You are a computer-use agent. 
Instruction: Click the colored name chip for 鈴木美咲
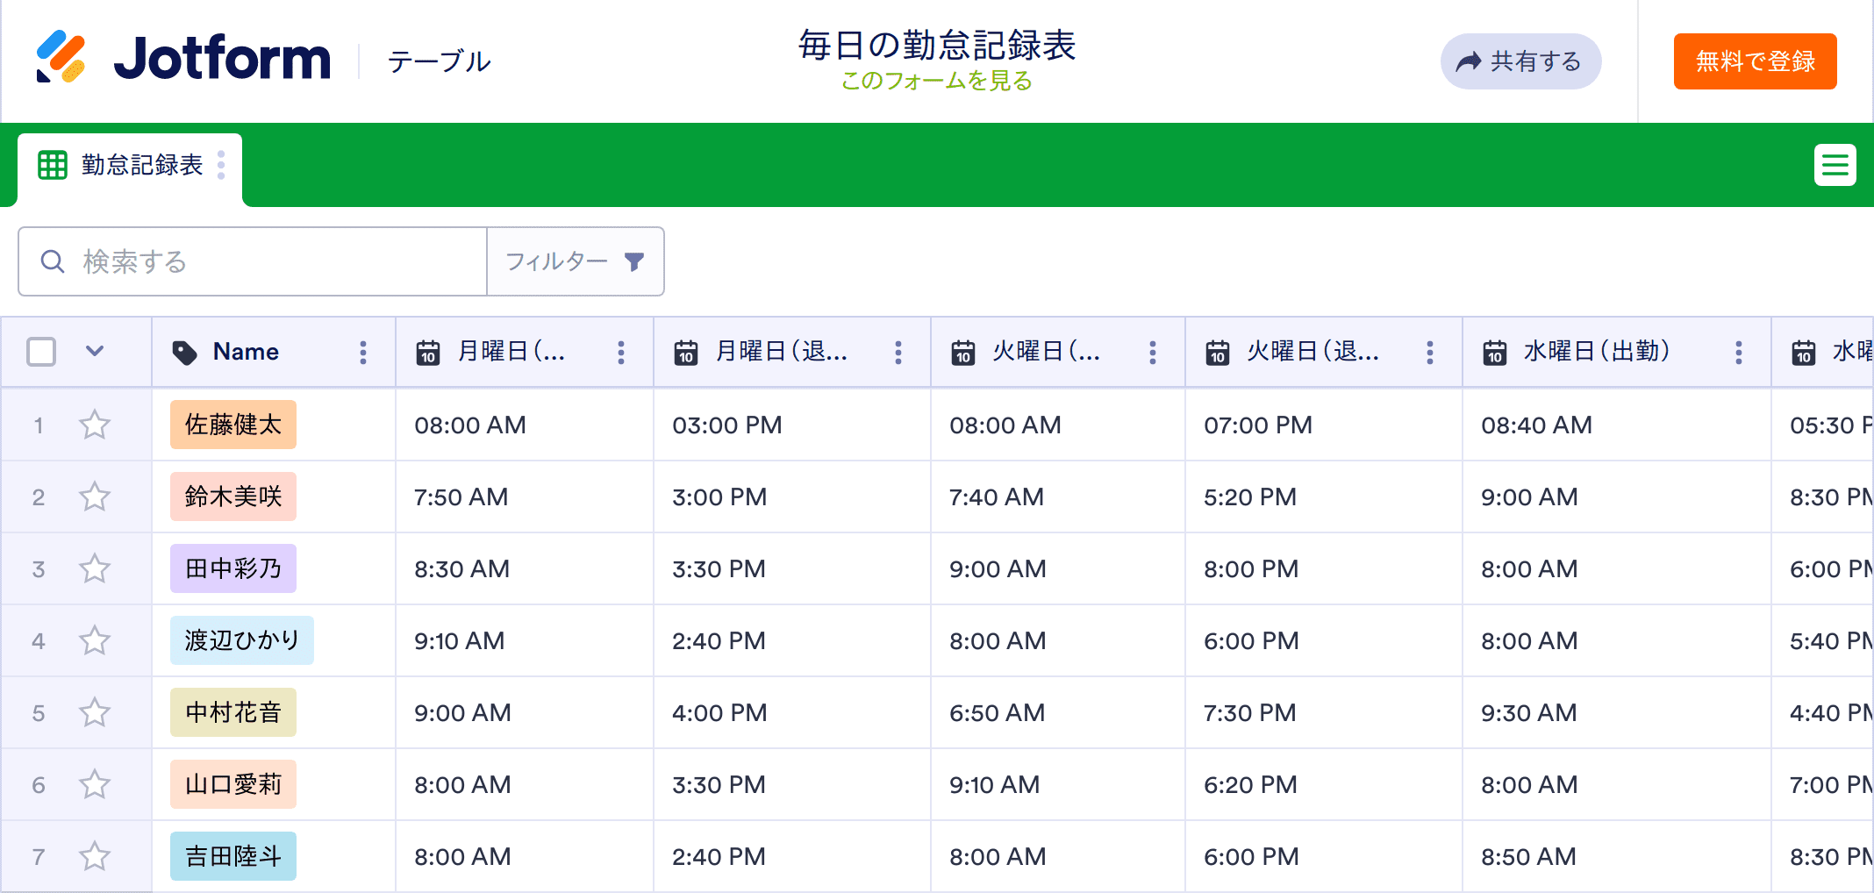[x=232, y=497]
